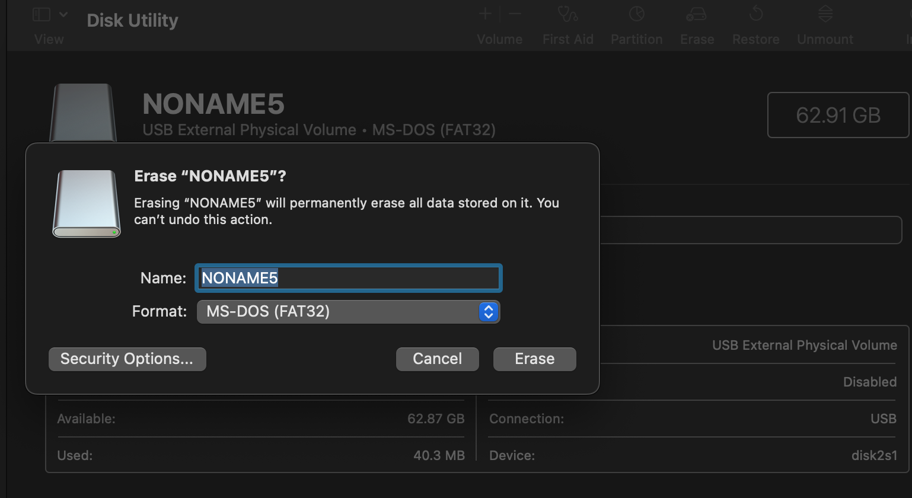Open the Format dropdown menu
This screenshot has width=912, height=498.
click(x=348, y=311)
